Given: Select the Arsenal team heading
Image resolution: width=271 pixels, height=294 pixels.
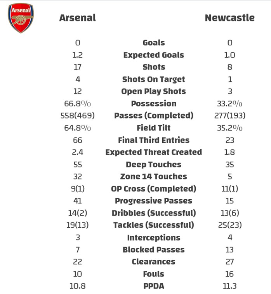Looking at the screenshot, I should coord(77,18).
